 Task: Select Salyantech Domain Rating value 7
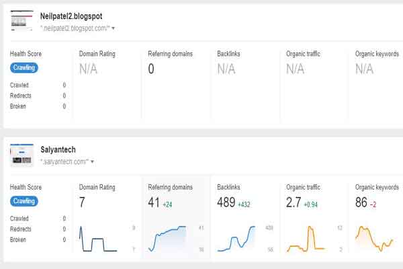pos(82,202)
